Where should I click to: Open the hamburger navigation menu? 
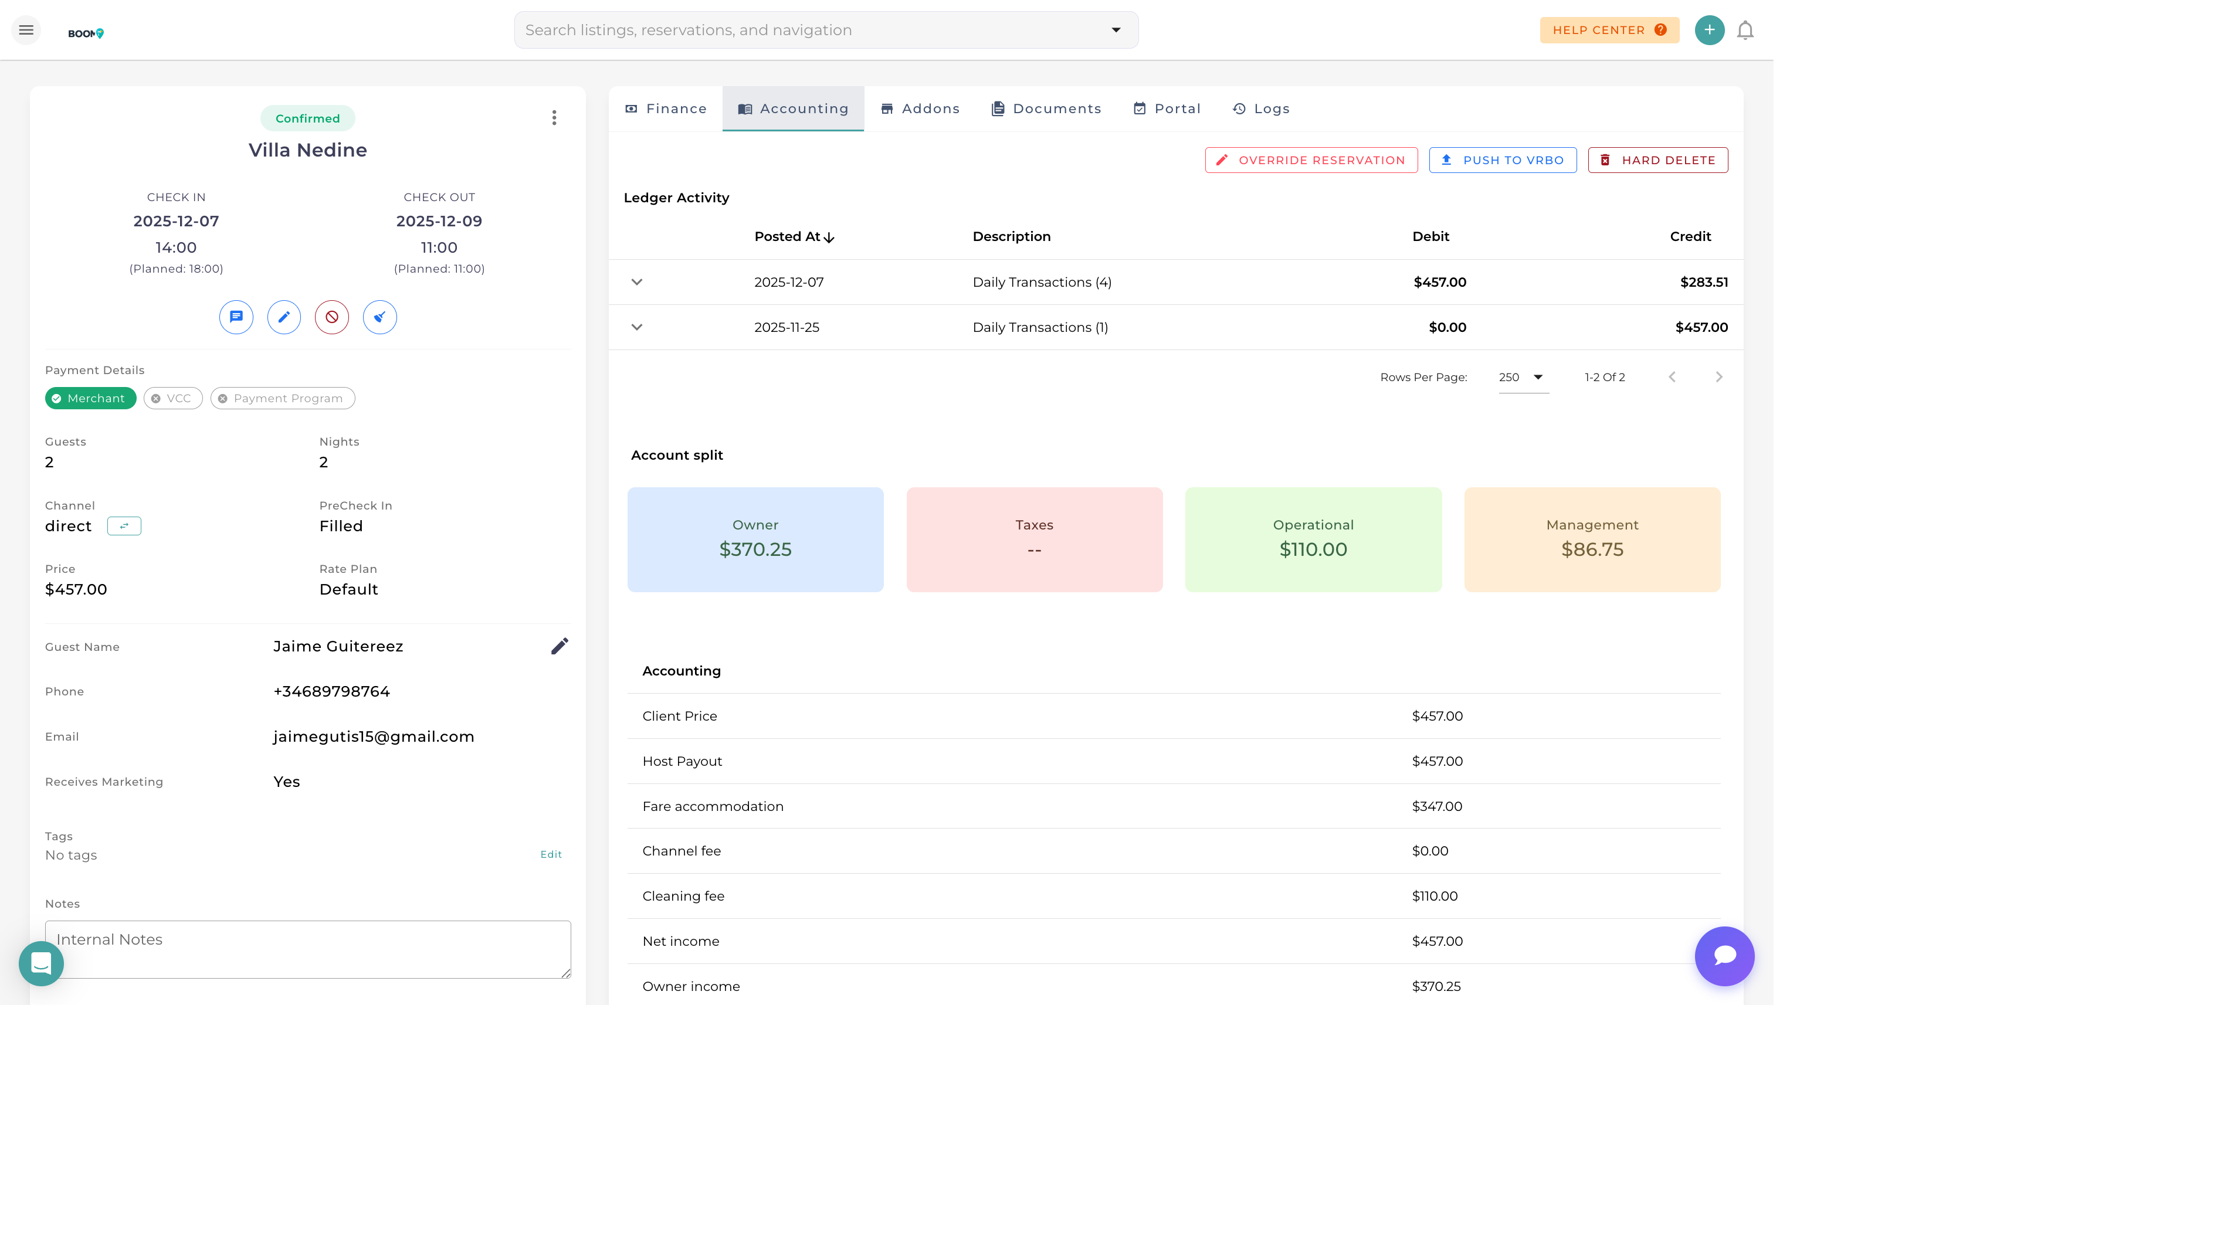[x=26, y=30]
